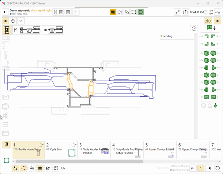Toggle the highlighted green chip mode button
The height and width of the screenshot is (174, 223).
141,12
